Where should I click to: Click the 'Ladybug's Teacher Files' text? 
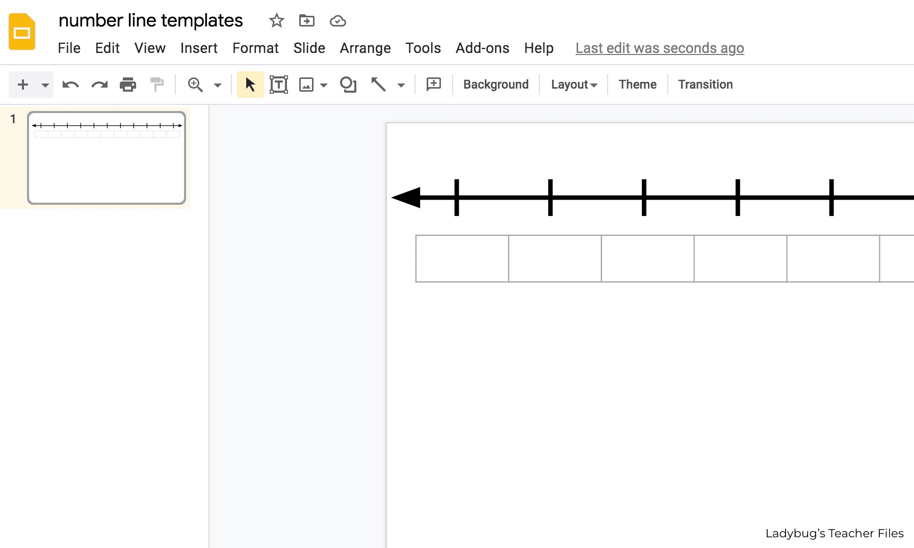tap(834, 533)
